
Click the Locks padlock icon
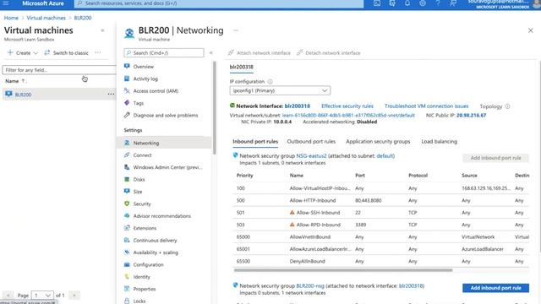[127, 301]
